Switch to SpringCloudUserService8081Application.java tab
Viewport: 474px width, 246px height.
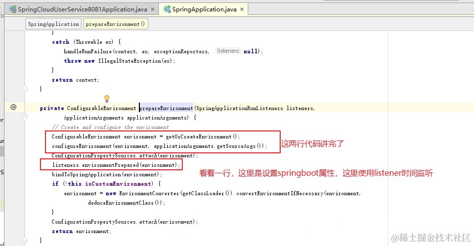click(82, 9)
